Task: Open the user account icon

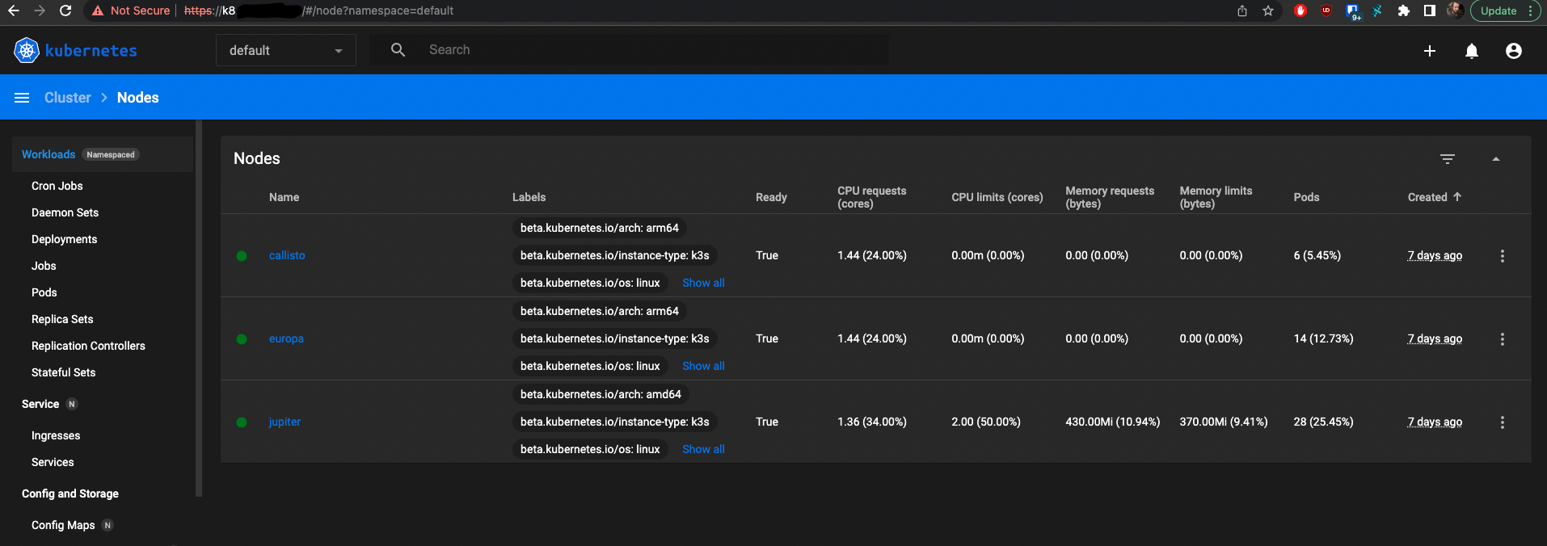Action: click(x=1513, y=51)
